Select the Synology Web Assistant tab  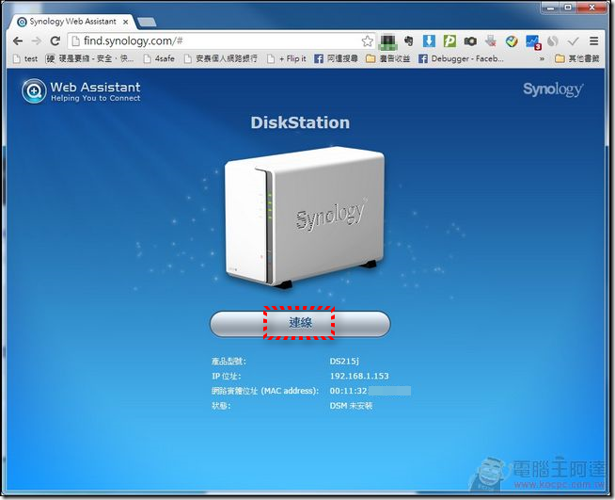tap(72, 22)
